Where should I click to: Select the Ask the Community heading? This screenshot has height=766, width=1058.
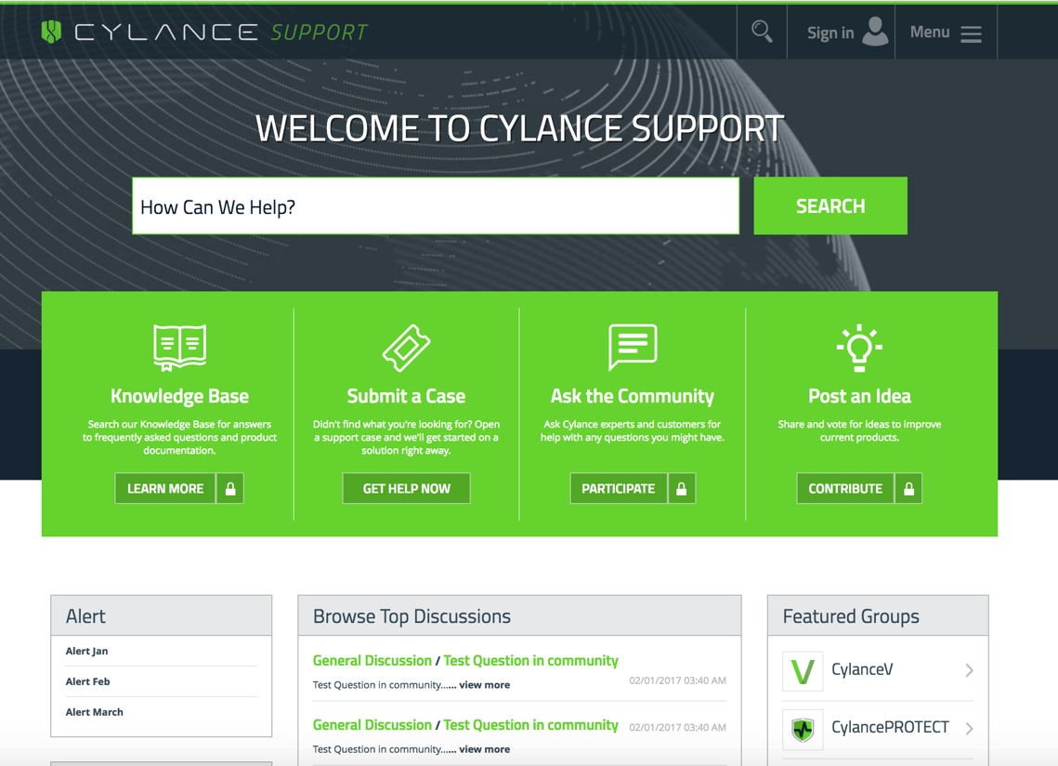[633, 396]
